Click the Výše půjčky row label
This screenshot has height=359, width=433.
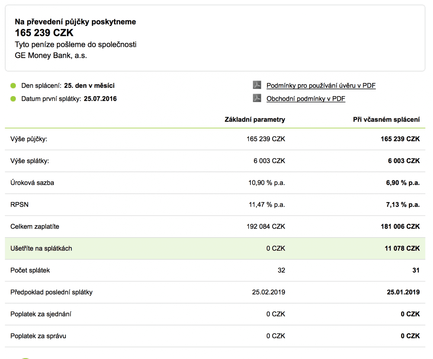pos(29,139)
